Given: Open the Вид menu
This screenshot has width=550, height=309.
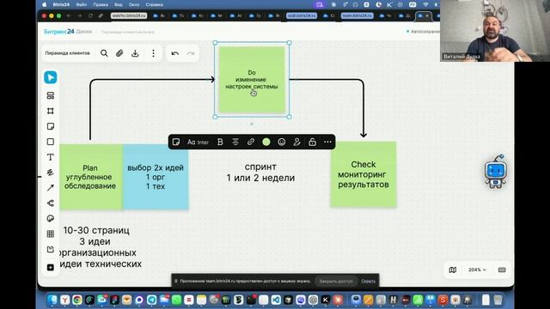Looking at the screenshot, I should [119, 4].
